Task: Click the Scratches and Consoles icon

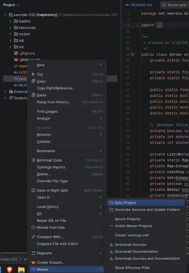Action: click(x=11, y=98)
